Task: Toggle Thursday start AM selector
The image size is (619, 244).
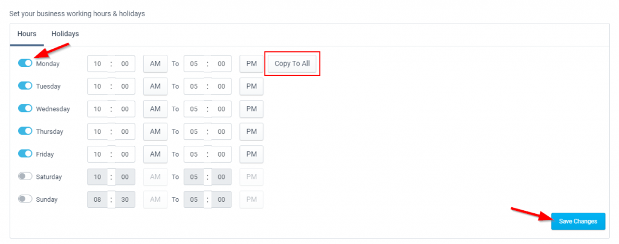Action: pos(155,131)
